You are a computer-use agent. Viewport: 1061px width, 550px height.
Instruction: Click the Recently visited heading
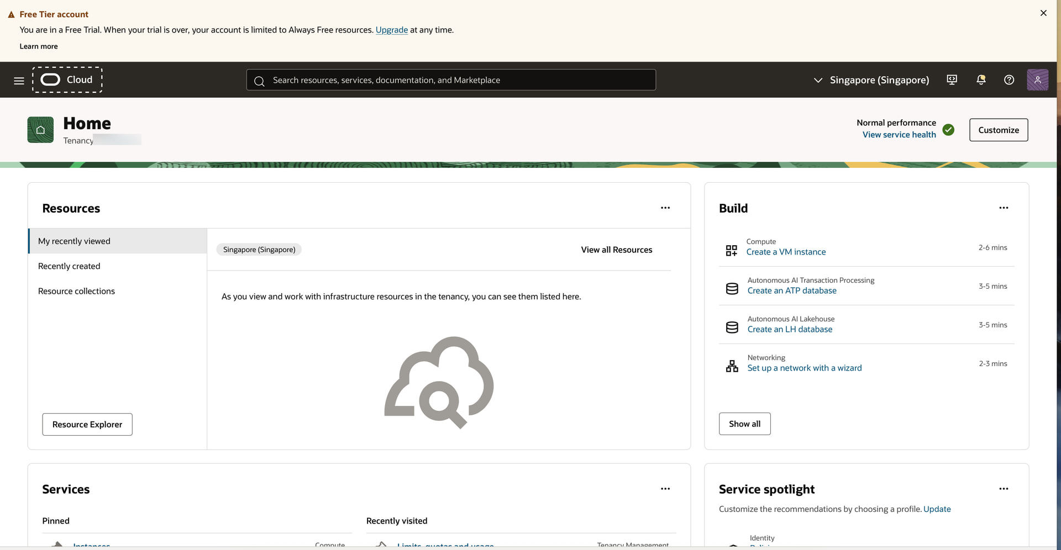[x=397, y=521]
